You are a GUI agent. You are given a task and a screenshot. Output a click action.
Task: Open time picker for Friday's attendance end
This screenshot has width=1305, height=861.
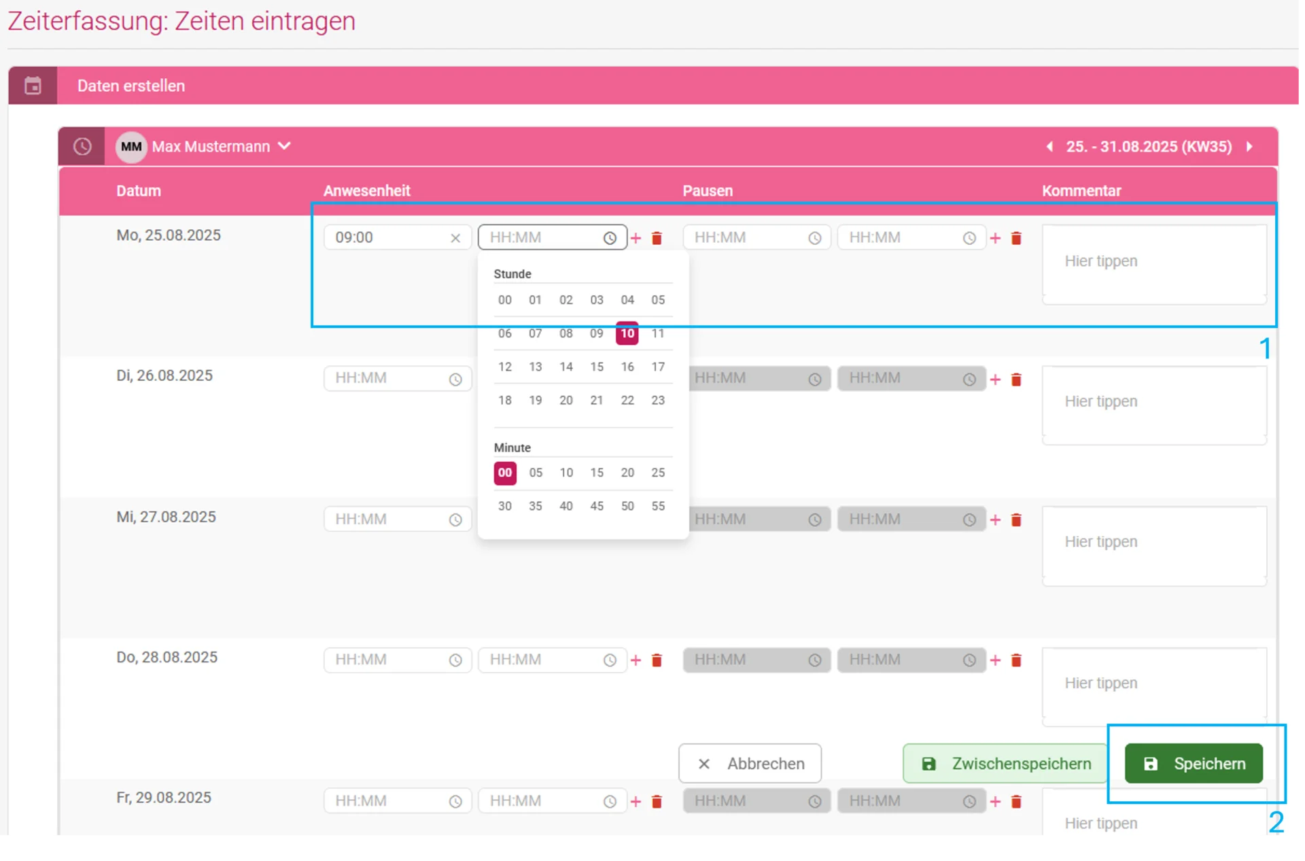[x=610, y=802]
